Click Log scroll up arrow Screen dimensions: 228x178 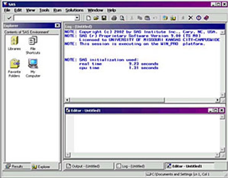coord(222,32)
